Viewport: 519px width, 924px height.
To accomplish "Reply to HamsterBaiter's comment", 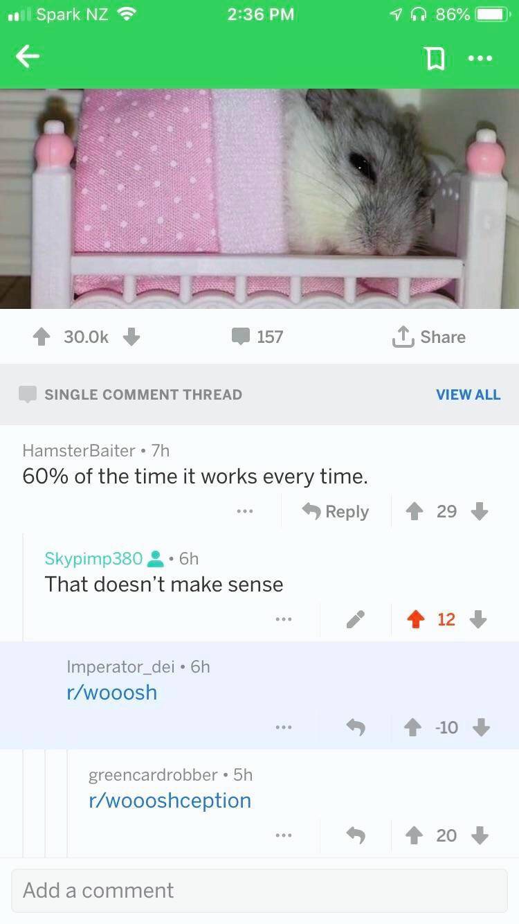I will (x=336, y=512).
